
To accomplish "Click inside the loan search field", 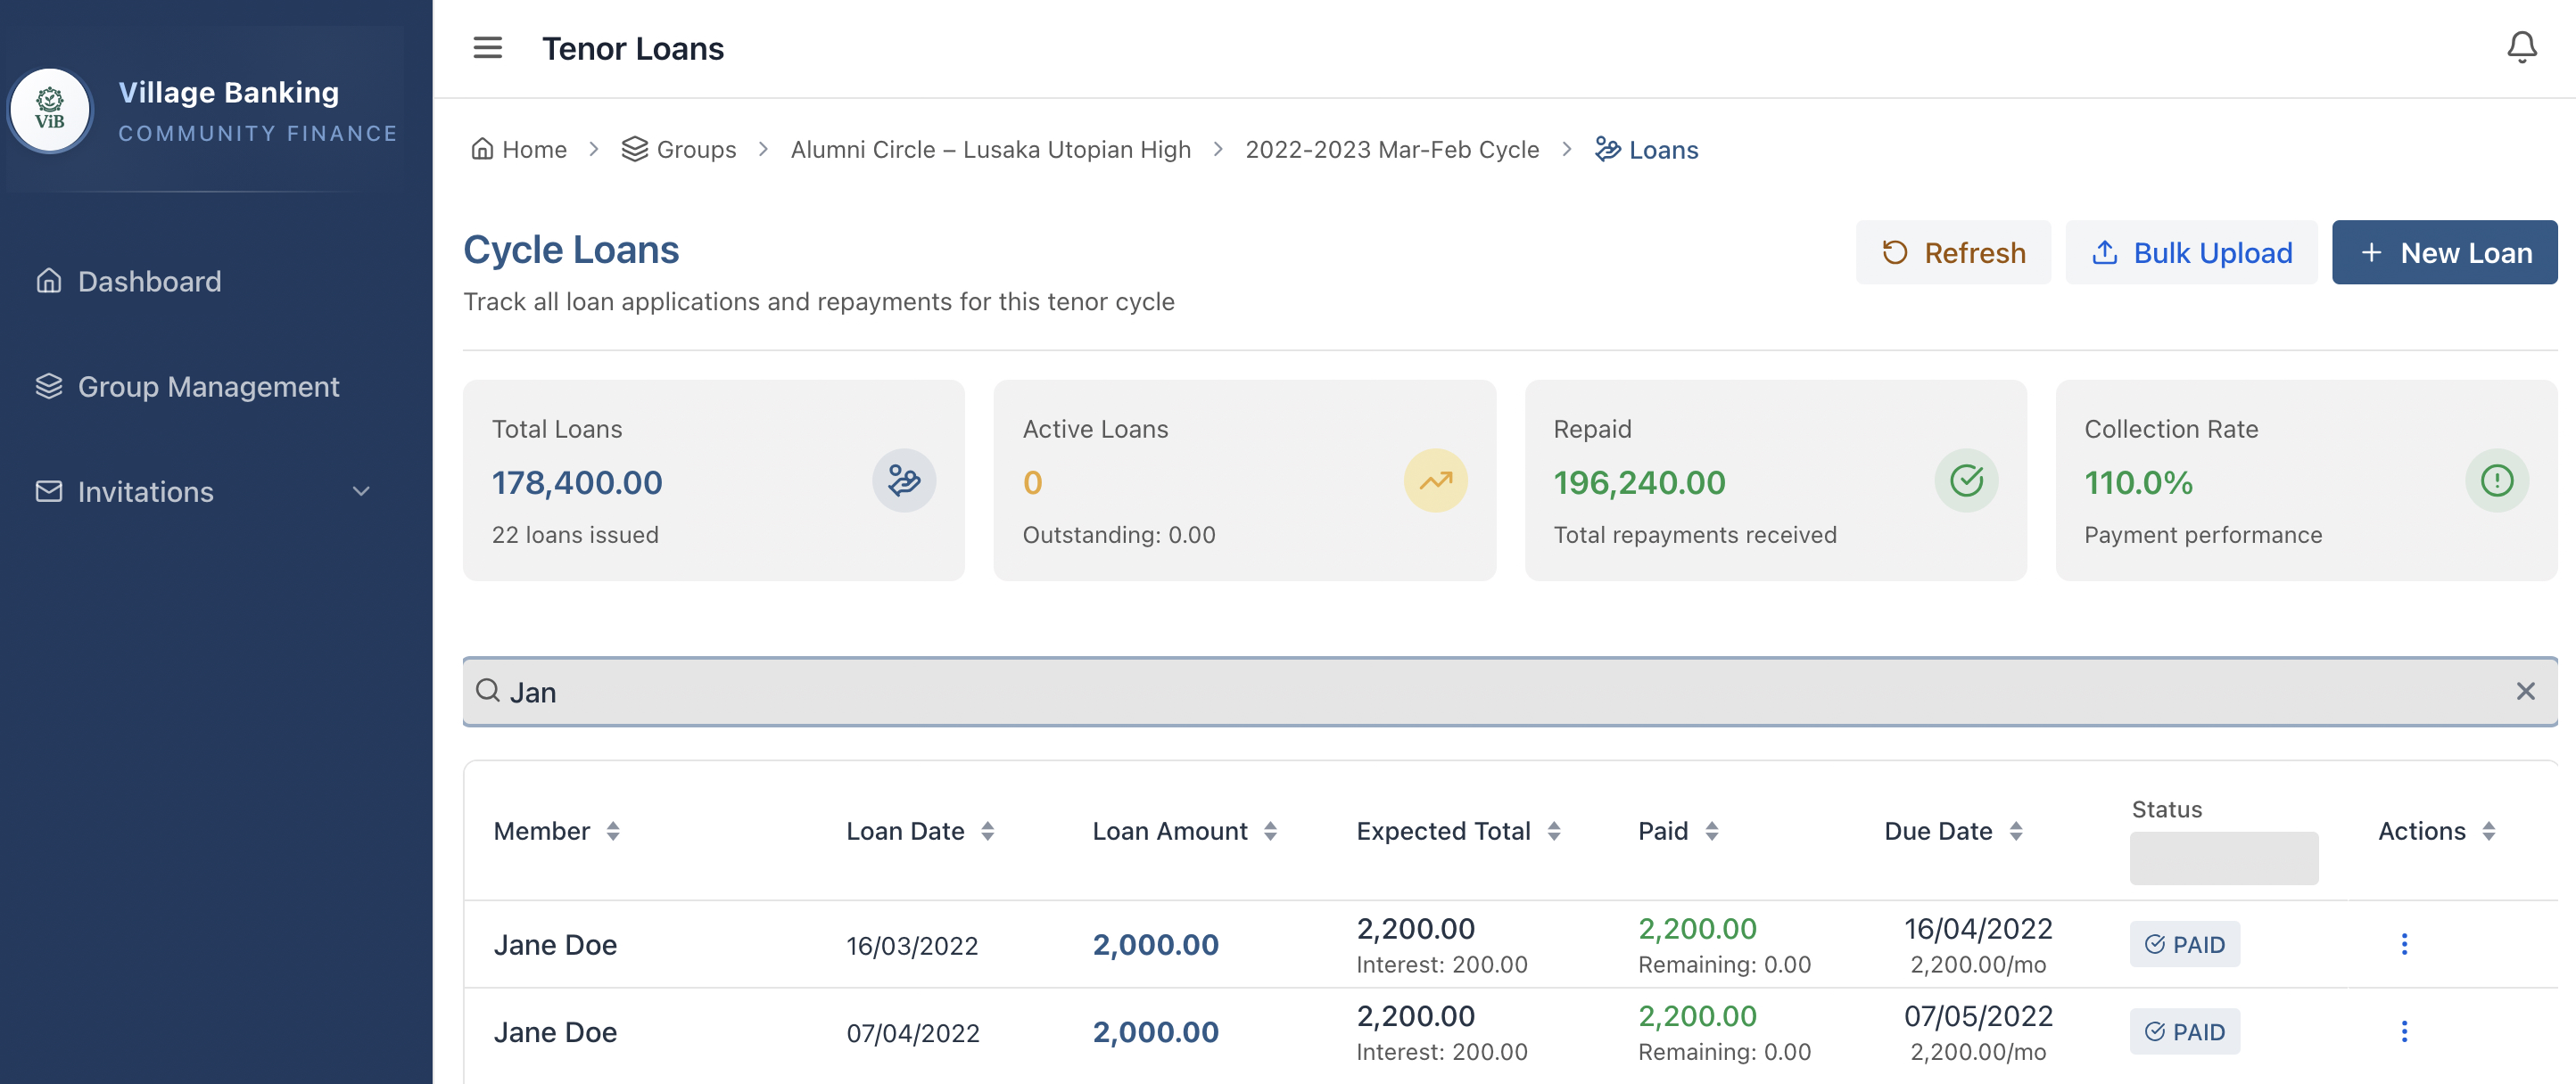I will click(x=1200, y=690).
